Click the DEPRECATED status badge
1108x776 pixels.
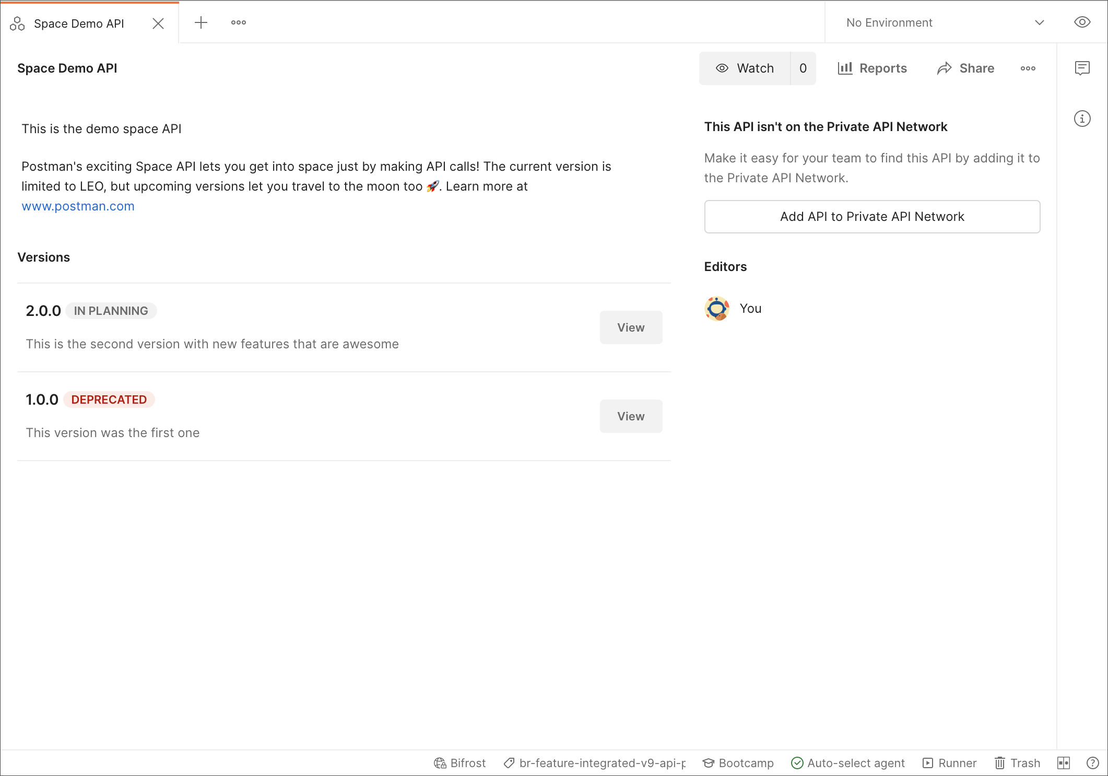pos(109,399)
